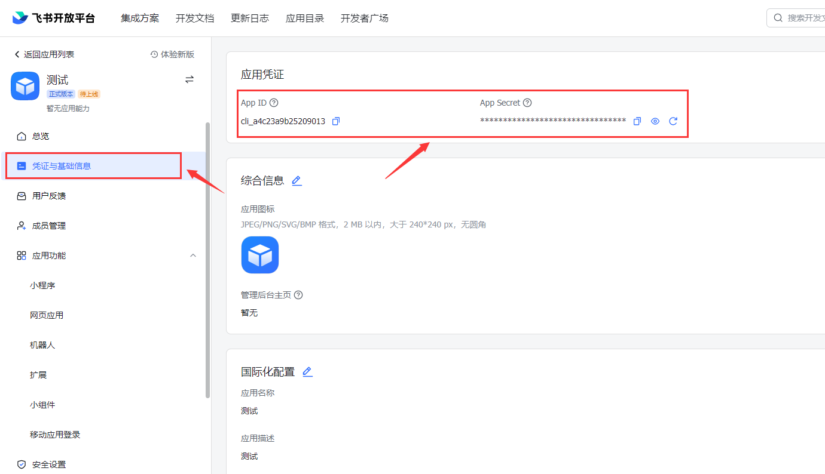Click the App Secret help icon
Screen dimensions: 825x474
[x=527, y=103]
